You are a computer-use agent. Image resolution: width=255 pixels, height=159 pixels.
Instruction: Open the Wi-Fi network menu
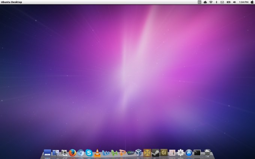pyautogui.click(x=211, y=2)
